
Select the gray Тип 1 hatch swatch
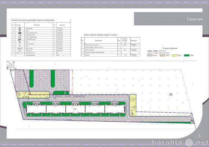click(150, 55)
